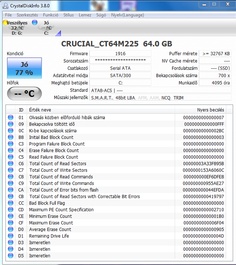The height and width of the screenshot is (265, 236).
Task: Click the status orb for Total Count of Write Sectors
Action: [x=11, y=170]
